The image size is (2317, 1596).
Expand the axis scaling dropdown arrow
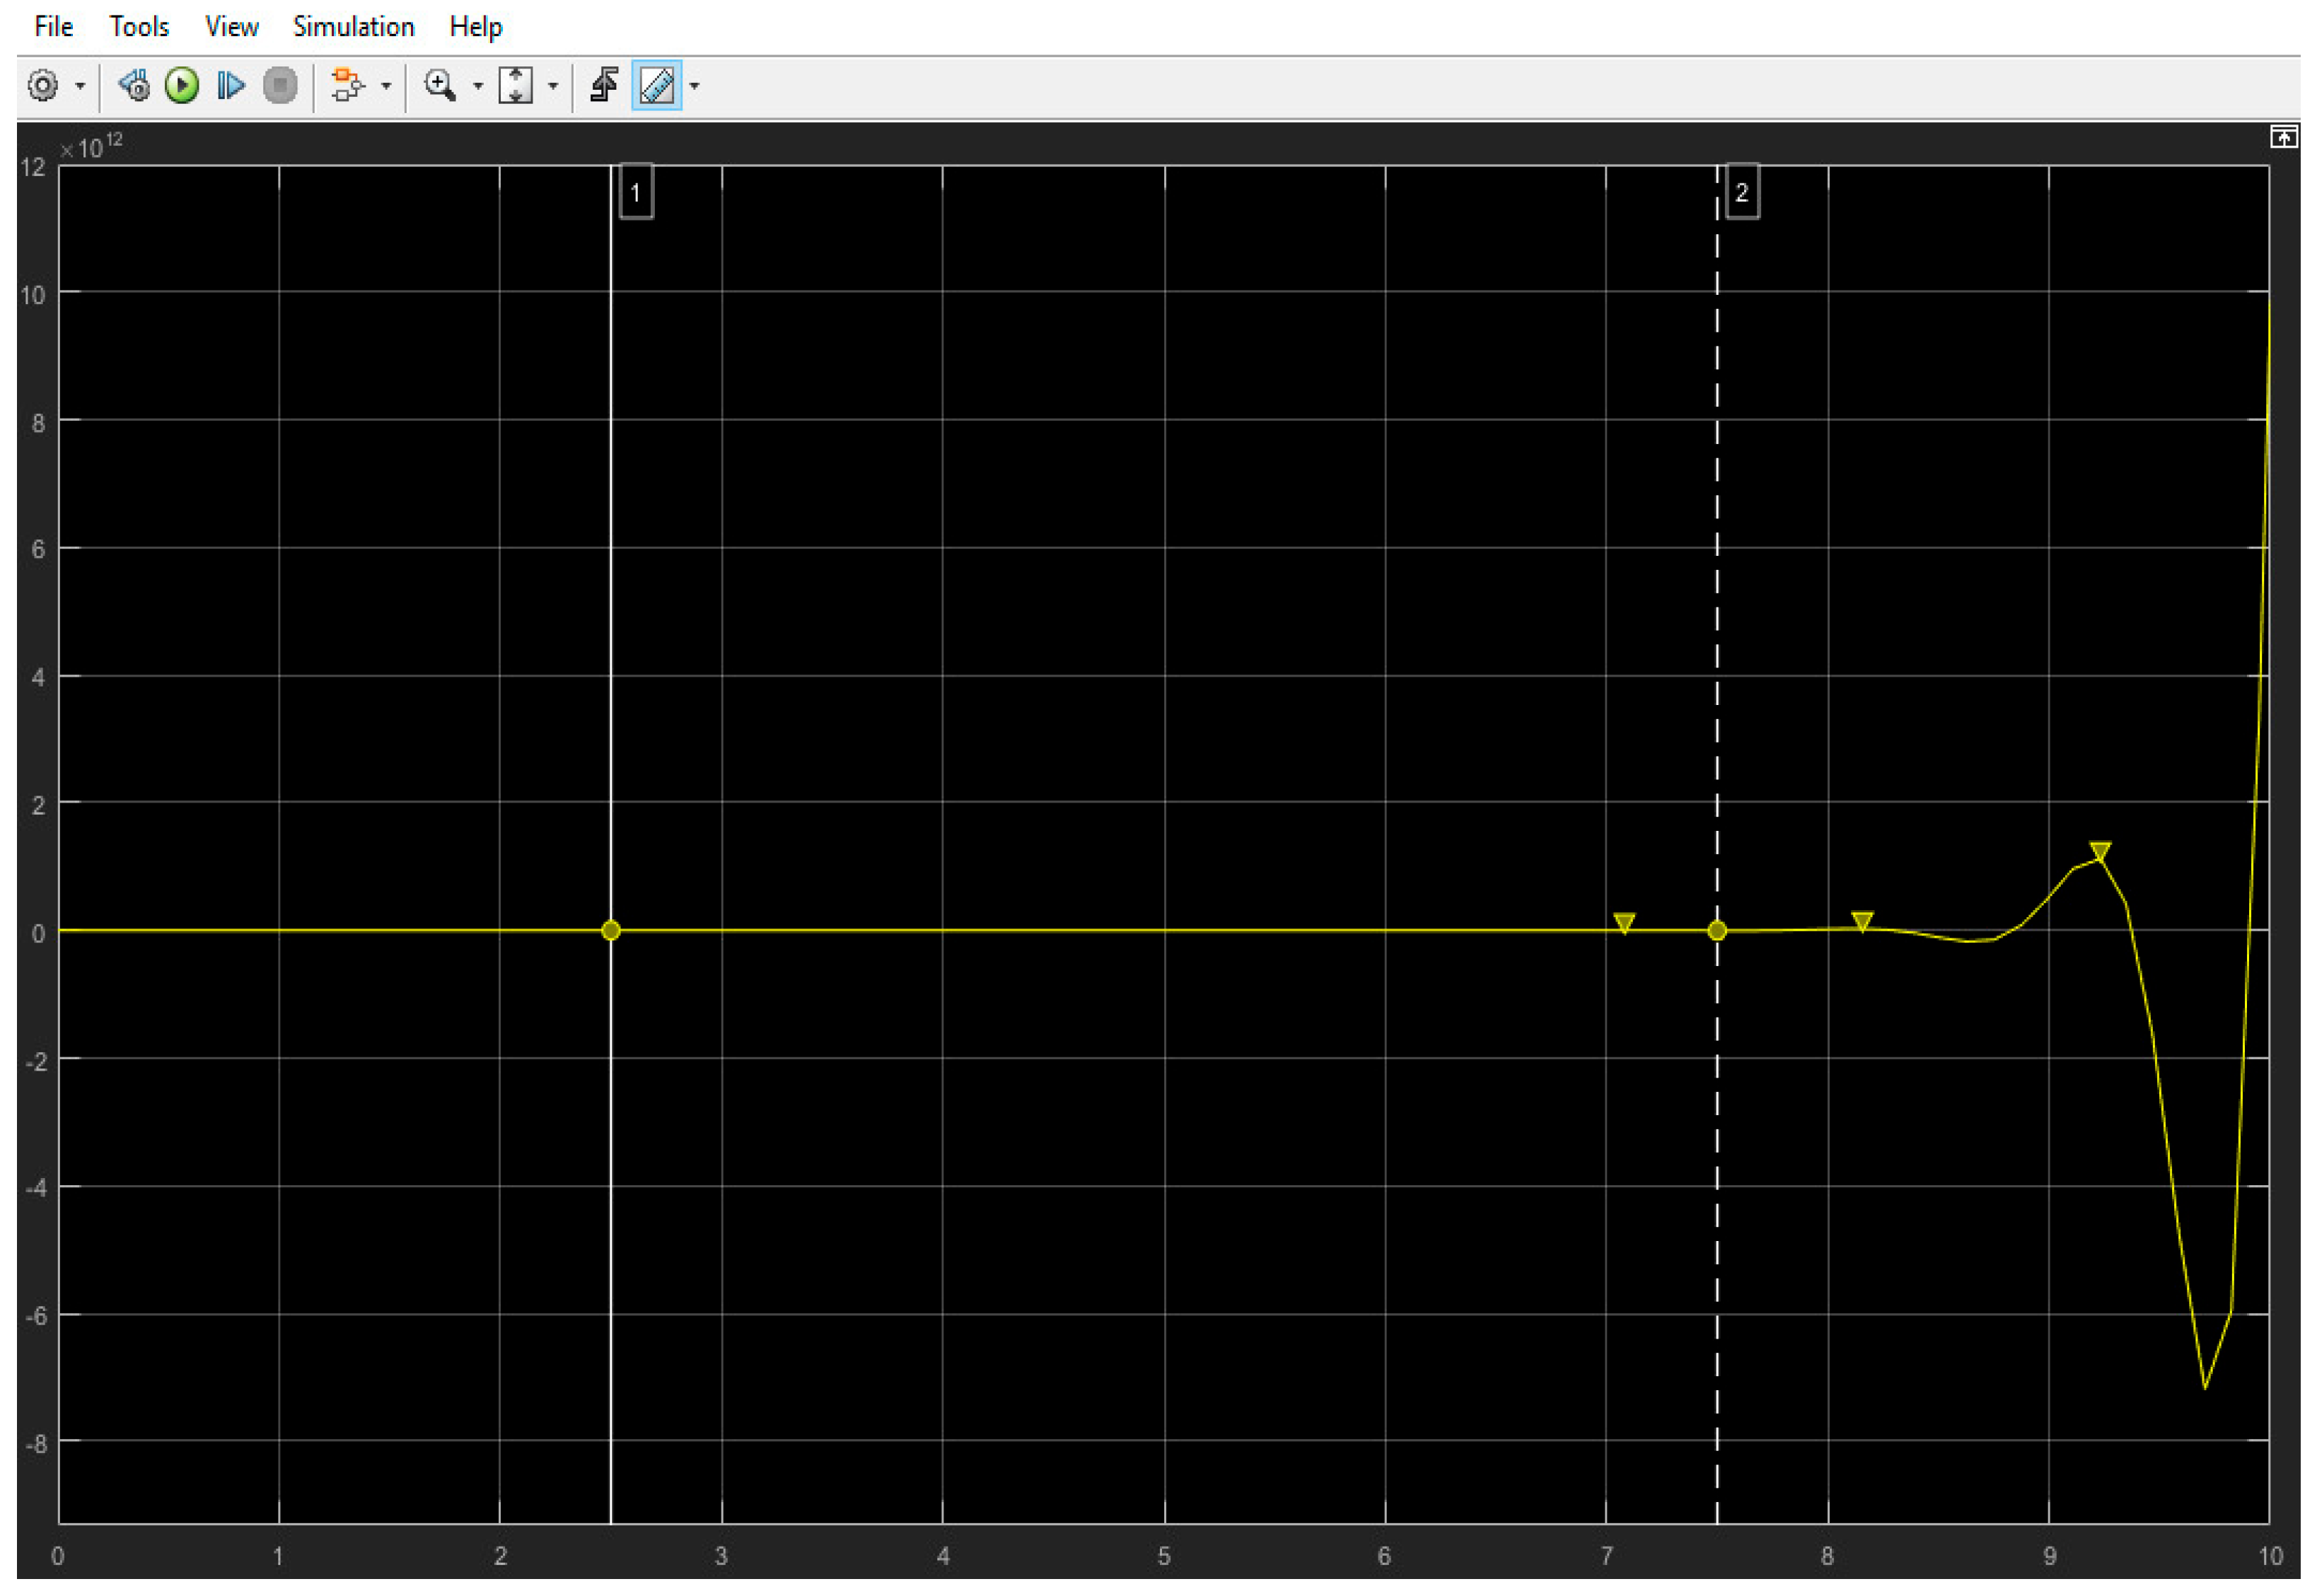click(553, 87)
